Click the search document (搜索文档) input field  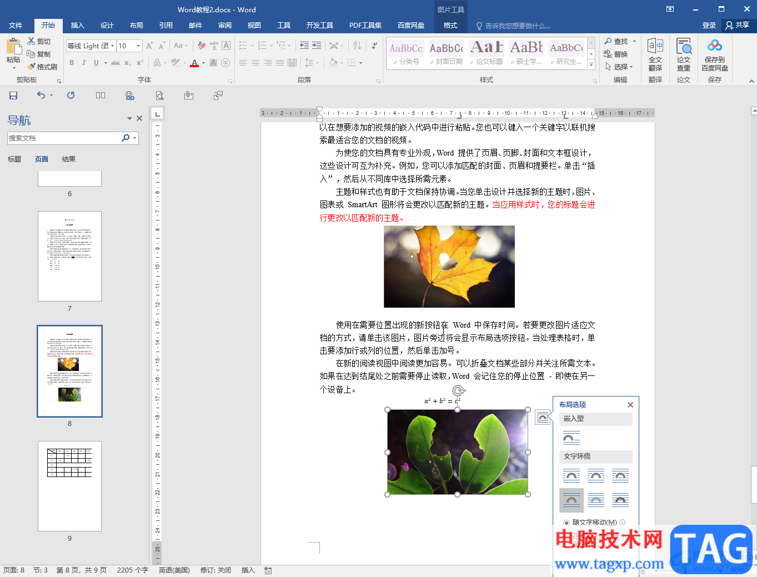coord(64,138)
